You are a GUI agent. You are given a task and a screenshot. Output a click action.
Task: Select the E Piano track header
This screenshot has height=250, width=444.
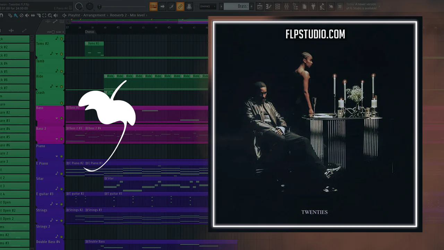50,168
